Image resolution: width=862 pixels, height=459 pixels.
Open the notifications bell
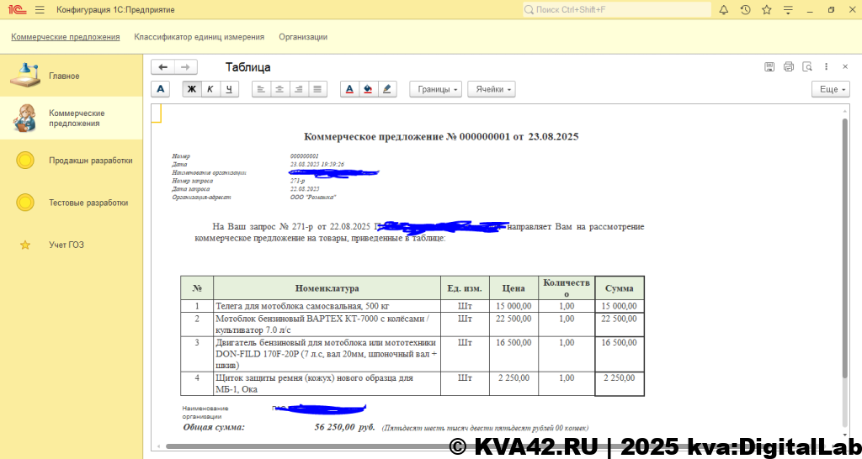tap(724, 10)
